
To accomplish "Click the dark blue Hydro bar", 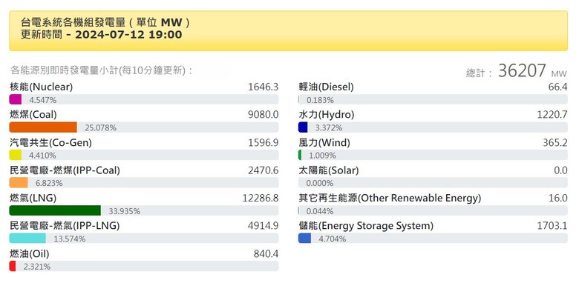I will [303, 127].
